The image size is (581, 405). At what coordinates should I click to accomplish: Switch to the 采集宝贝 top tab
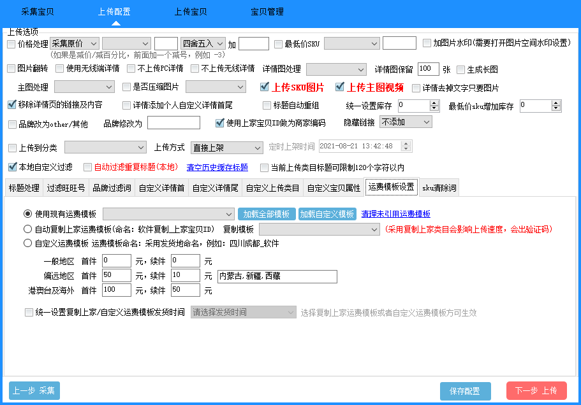pyautogui.click(x=38, y=12)
